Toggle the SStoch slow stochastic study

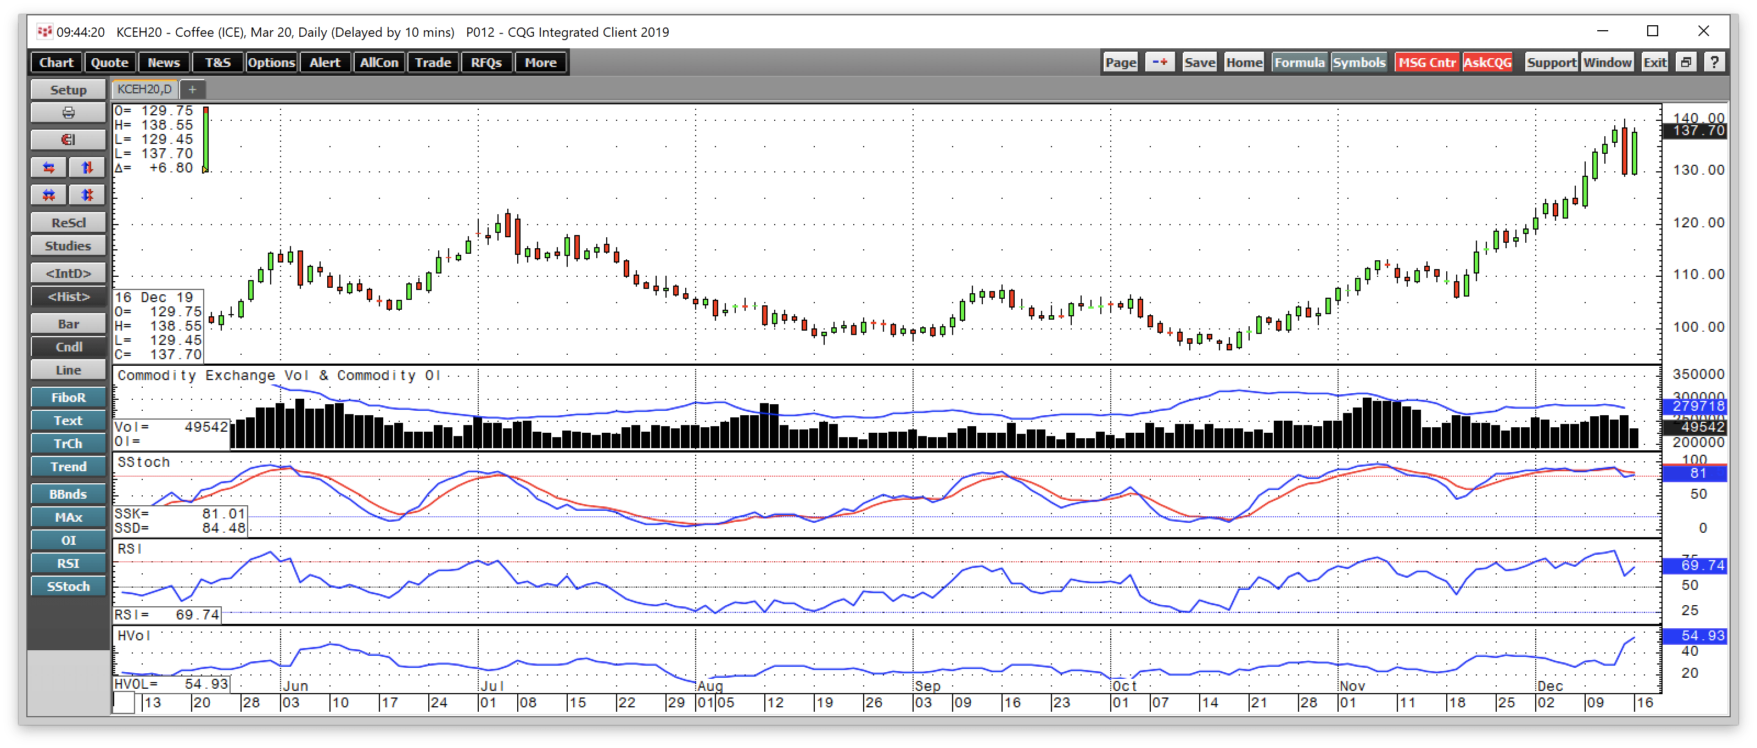pos(68,586)
